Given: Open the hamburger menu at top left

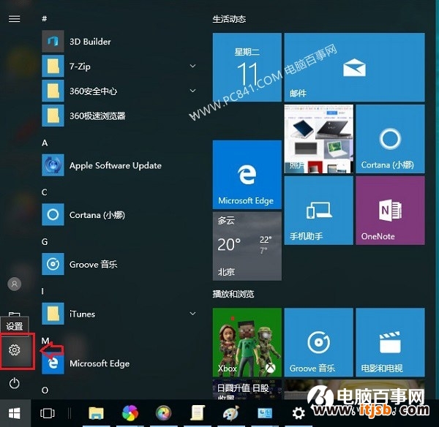Looking at the screenshot, I should pos(14,19).
